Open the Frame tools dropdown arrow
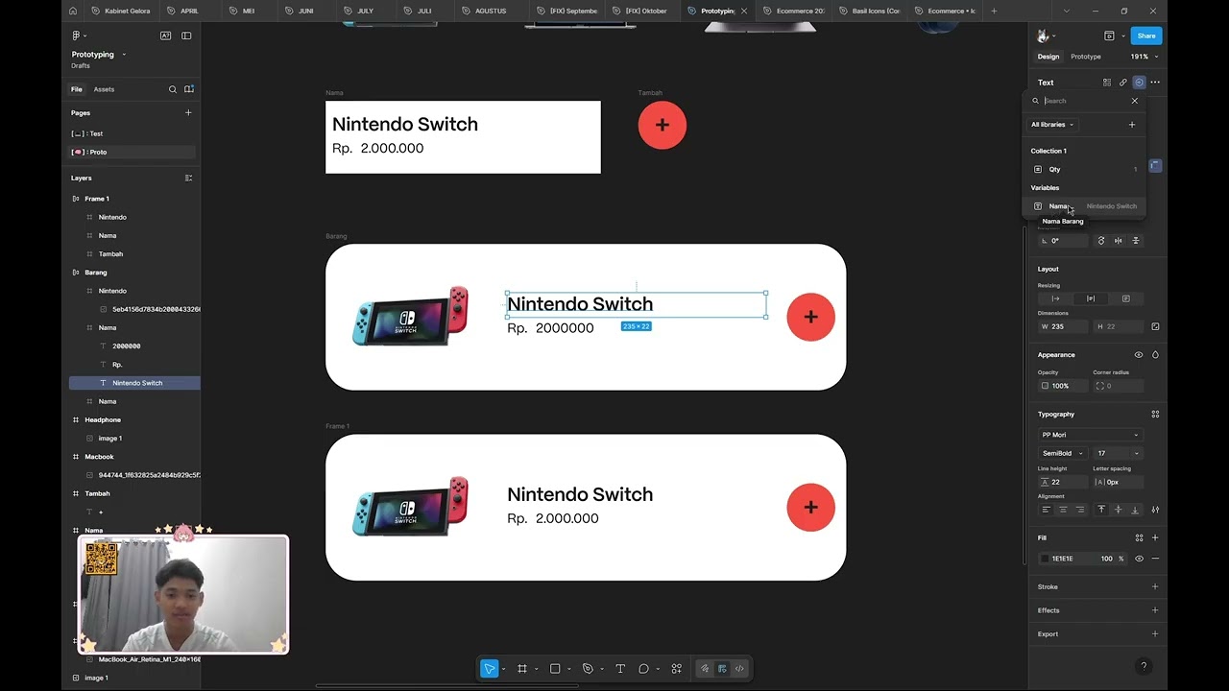This screenshot has height=691, width=1229. click(536, 669)
